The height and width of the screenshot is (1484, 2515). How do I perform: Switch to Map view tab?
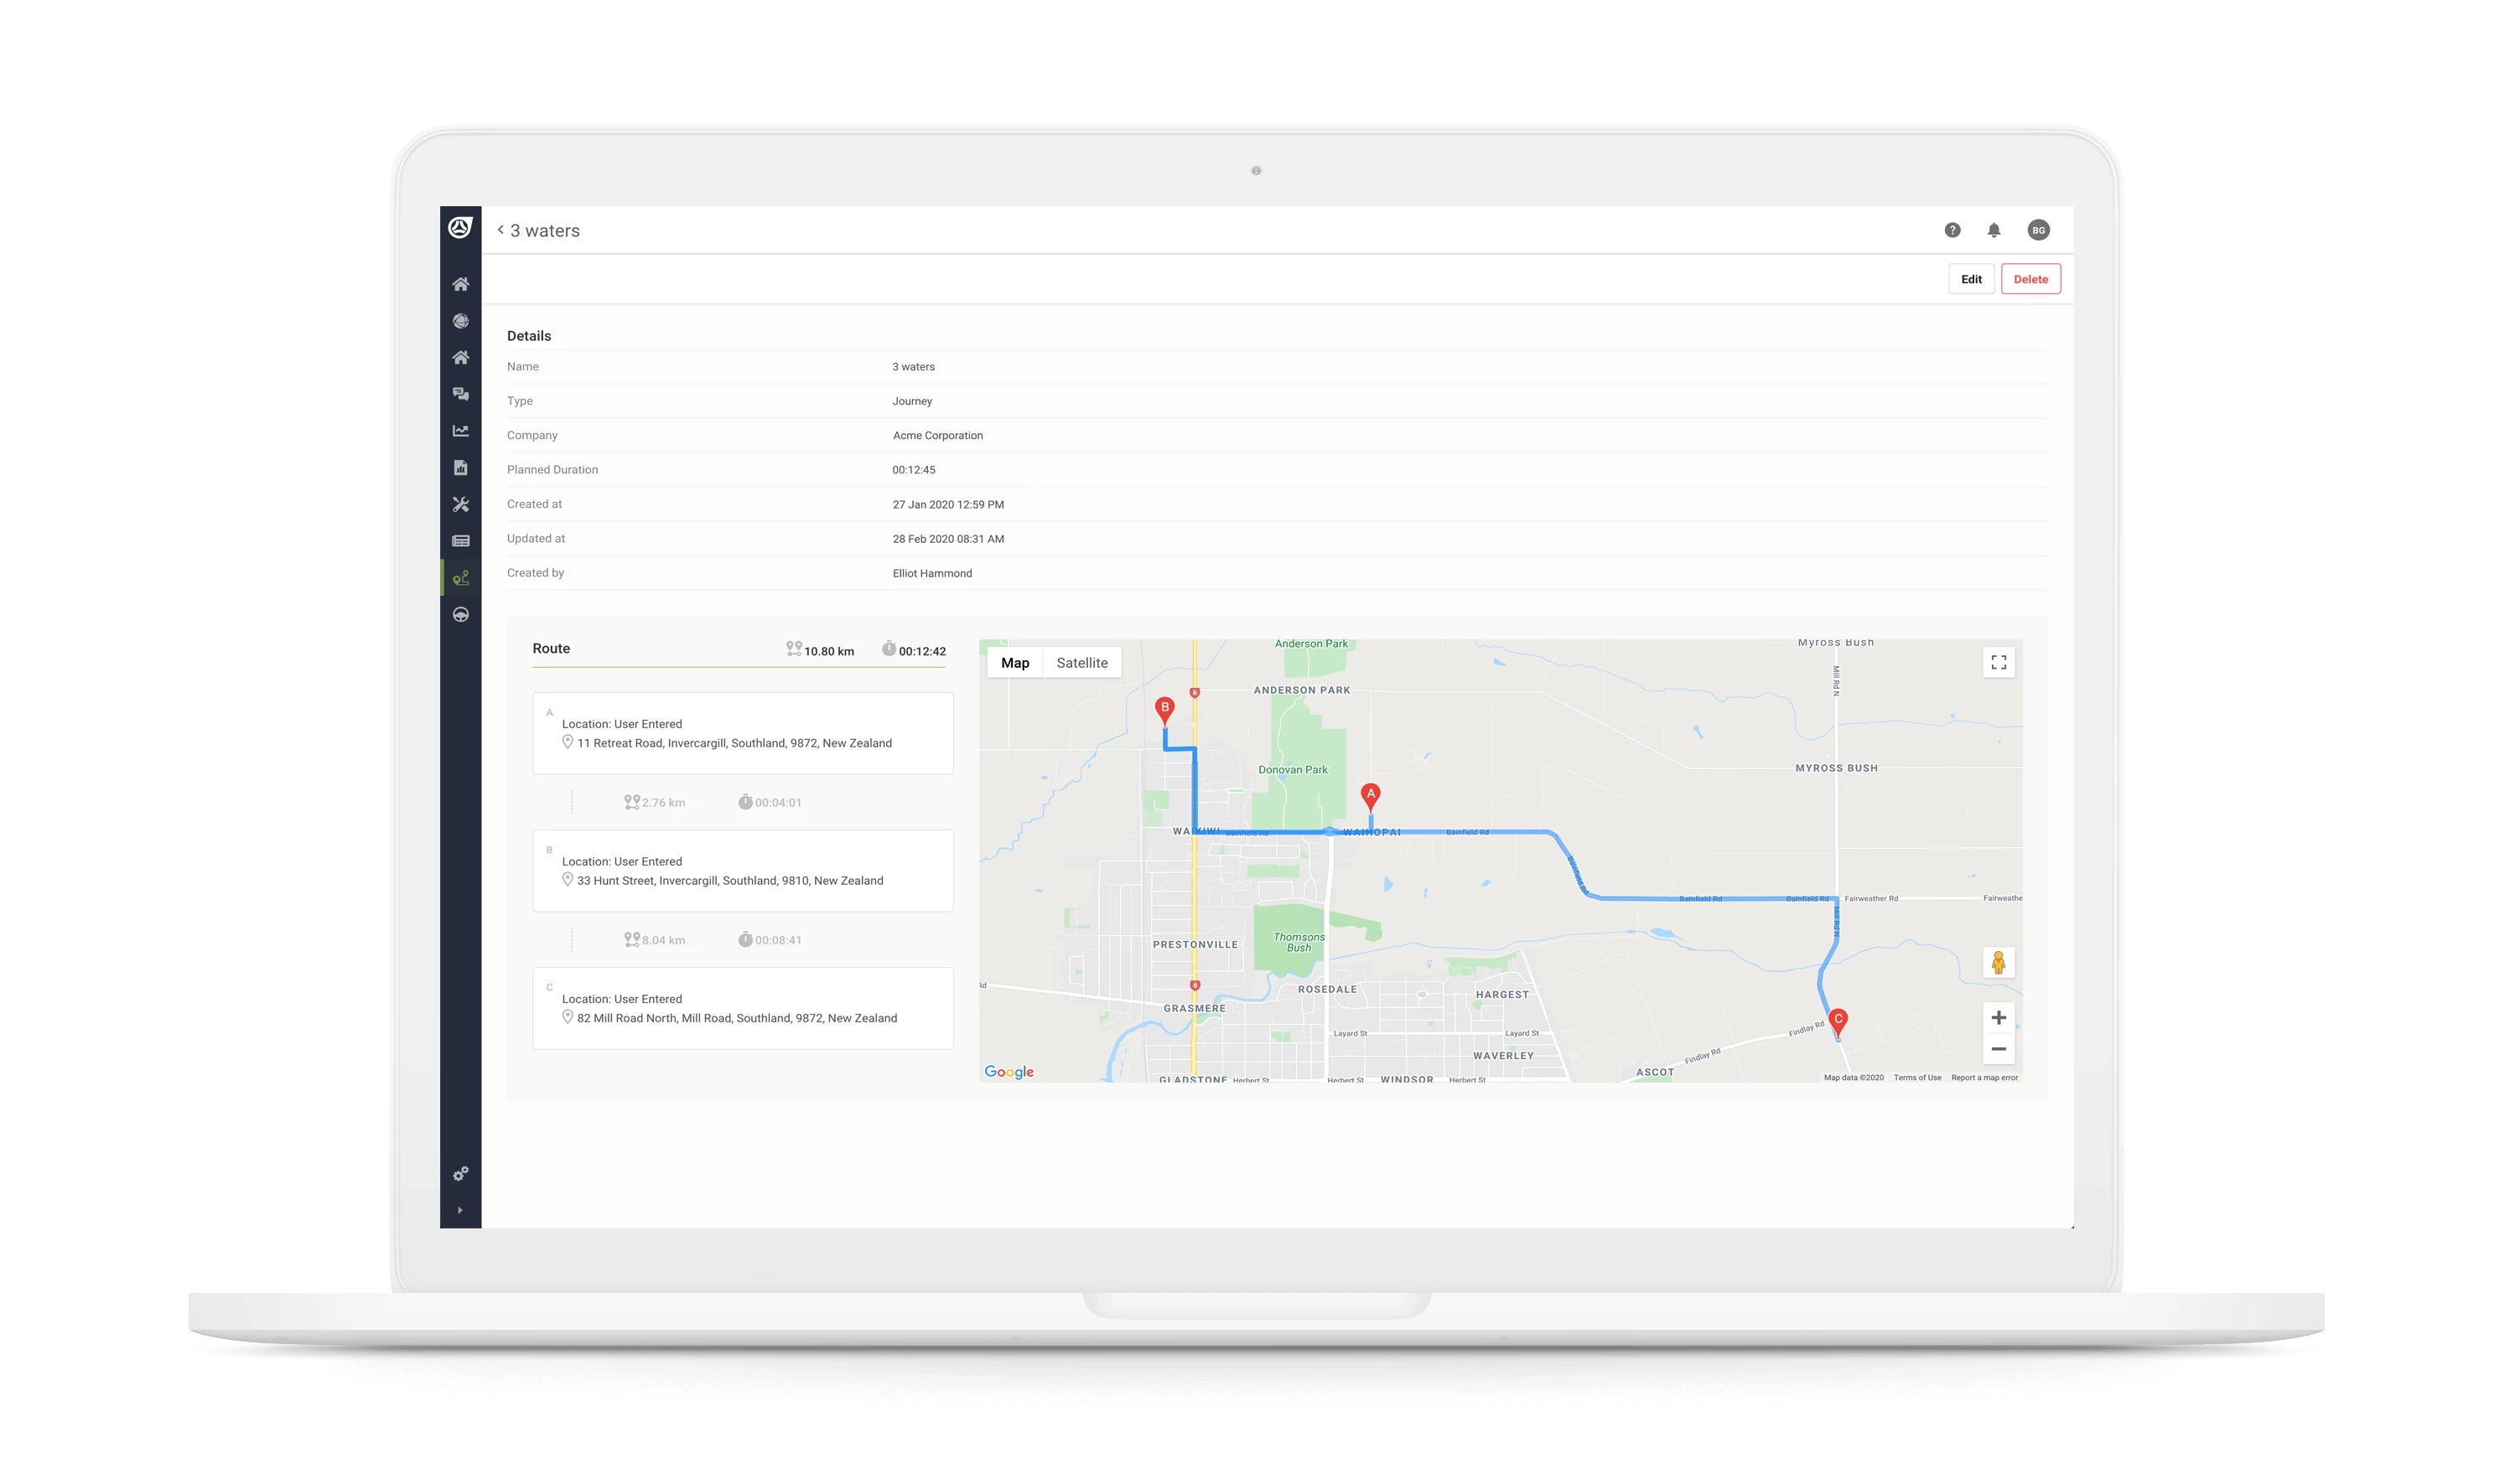[1014, 661]
